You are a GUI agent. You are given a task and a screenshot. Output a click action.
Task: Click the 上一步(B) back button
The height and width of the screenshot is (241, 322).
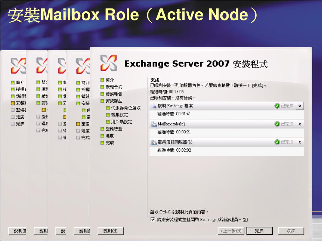(231, 231)
